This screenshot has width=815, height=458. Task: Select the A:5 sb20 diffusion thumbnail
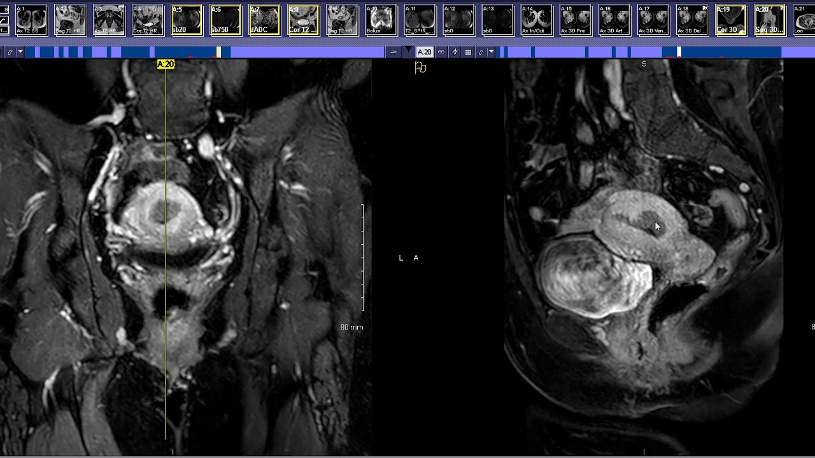(x=187, y=20)
